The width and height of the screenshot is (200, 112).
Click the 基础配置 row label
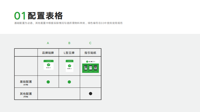26,82
